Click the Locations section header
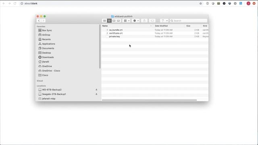This screenshot has height=145, width=258. (41, 86)
